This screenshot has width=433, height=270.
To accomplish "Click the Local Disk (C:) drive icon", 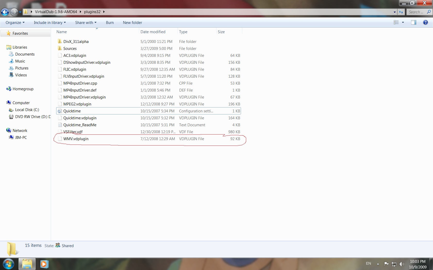I will point(11,110).
